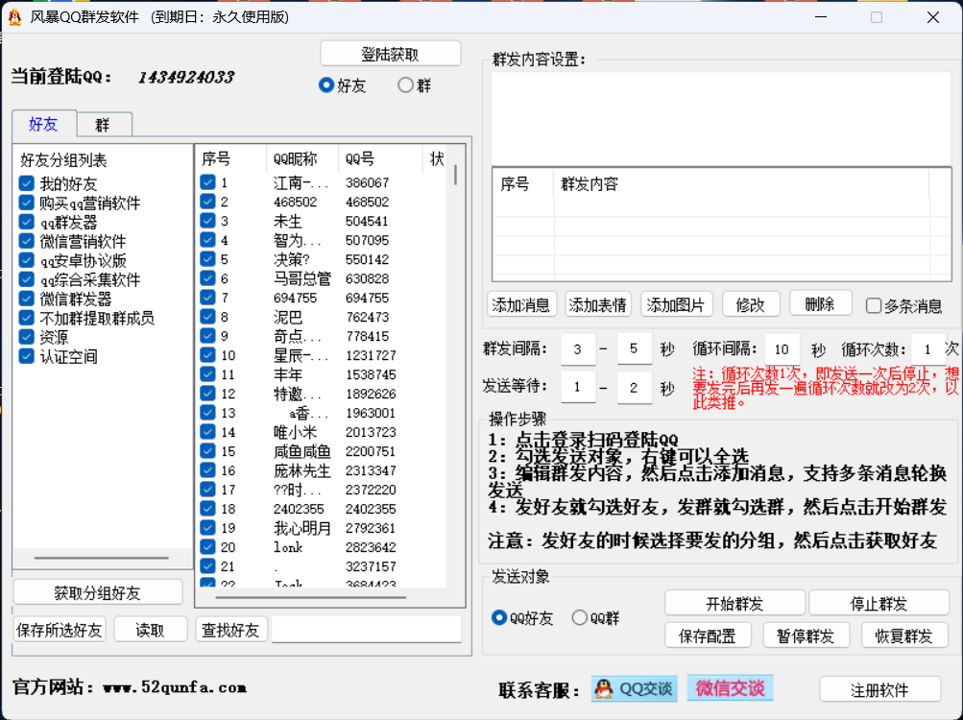The width and height of the screenshot is (963, 720).
Task: Toggle the 认证空间 group checkbox
Action: (x=27, y=356)
